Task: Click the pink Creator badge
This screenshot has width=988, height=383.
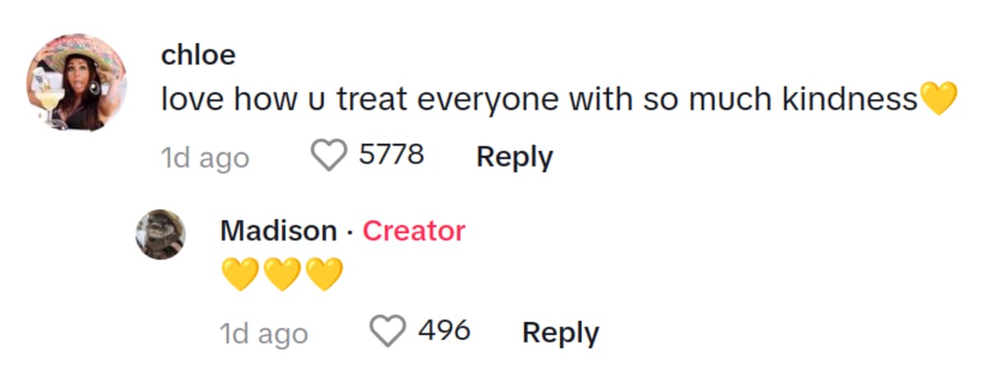Action: [413, 231]
